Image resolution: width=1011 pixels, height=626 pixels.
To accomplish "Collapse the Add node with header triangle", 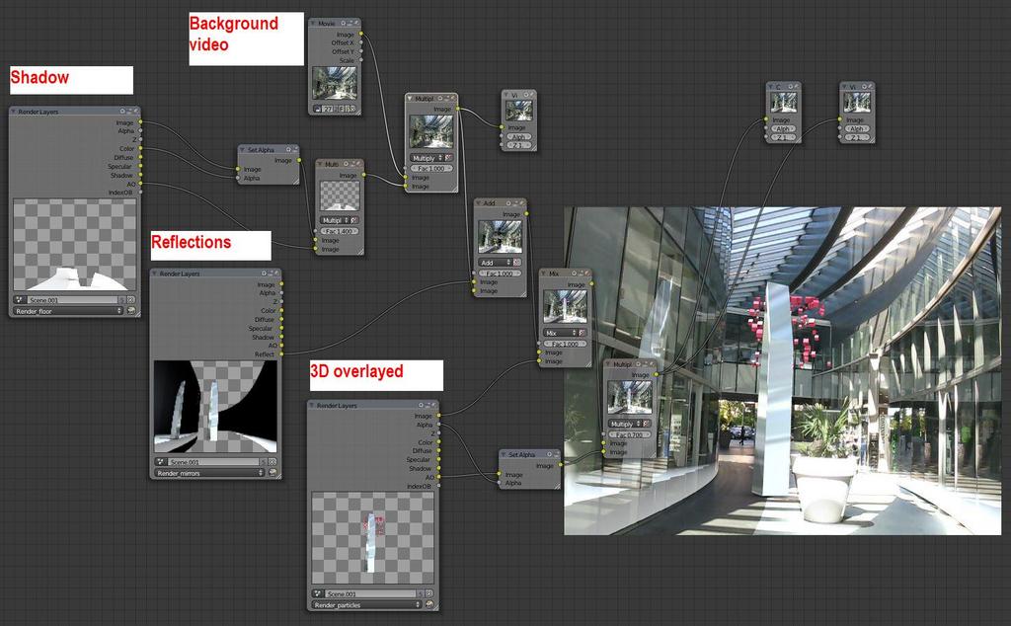I will coord(479,203).
